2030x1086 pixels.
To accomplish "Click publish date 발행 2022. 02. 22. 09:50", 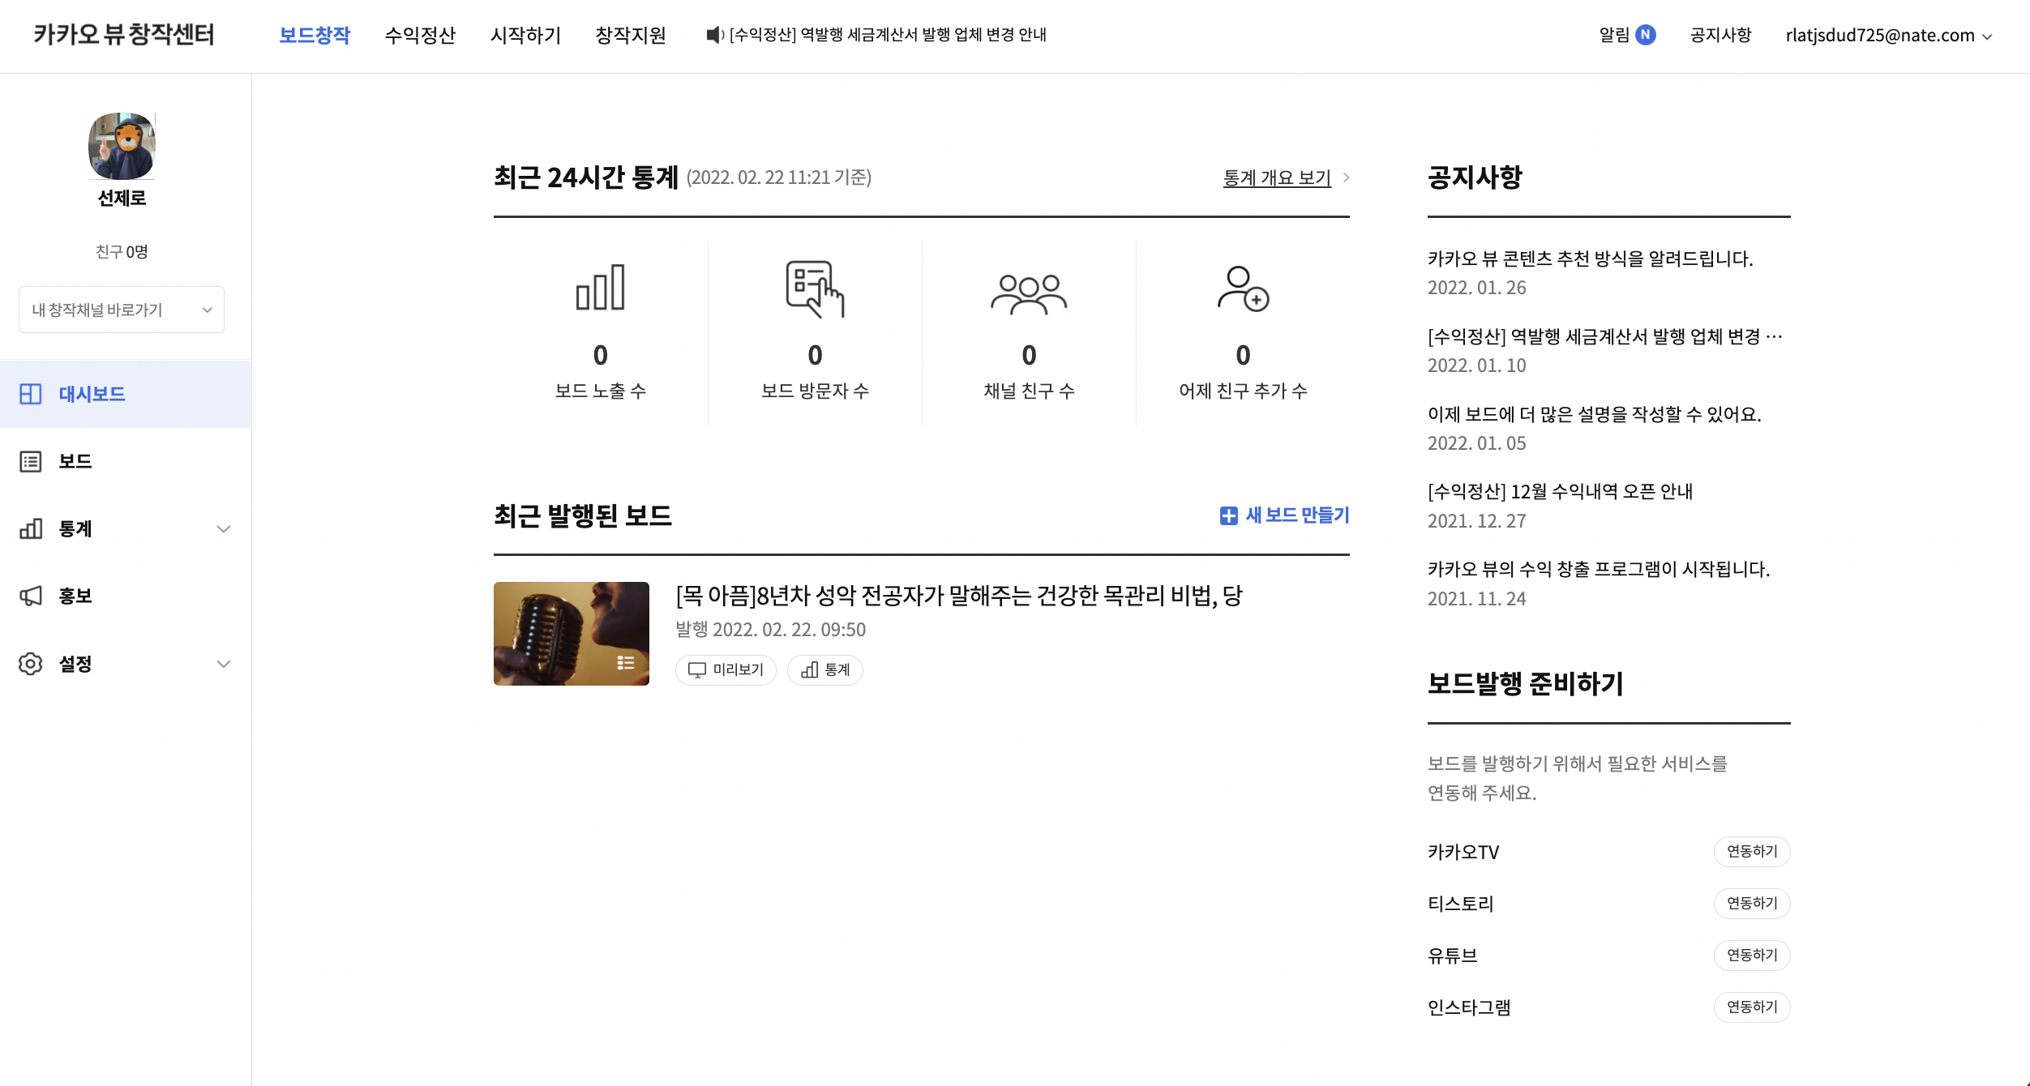I will click(770, 630).
